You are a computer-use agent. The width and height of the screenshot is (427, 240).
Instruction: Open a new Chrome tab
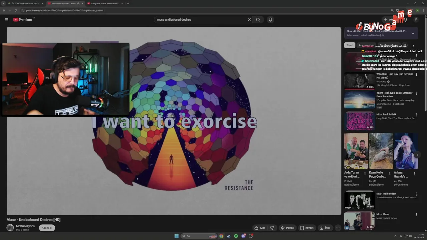point(128,3)
